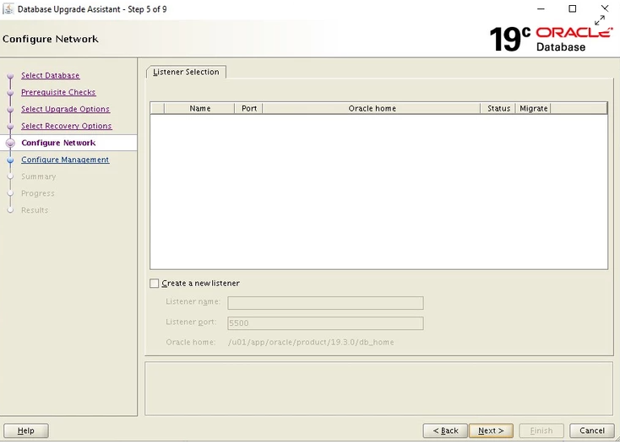Click the Oracle home path text
620x444 pixels.
(x=311, y=342)
